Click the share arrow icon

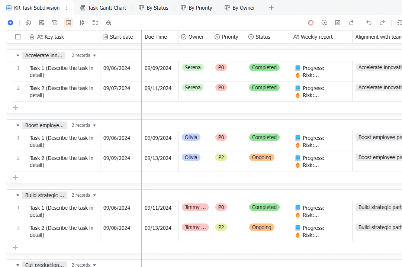click(x=351, y=23)
